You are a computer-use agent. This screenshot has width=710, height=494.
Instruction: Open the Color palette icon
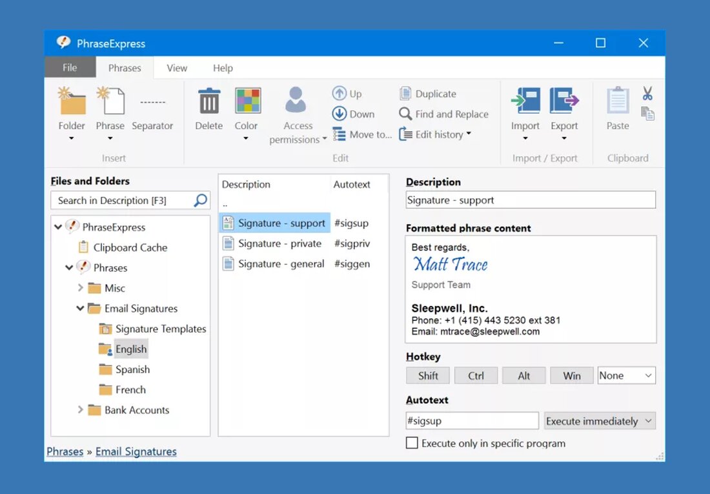pos(248,101)
